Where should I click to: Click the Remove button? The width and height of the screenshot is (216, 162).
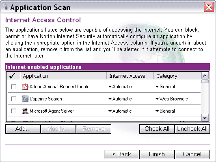pyautogui.click(x=93, y=129)
